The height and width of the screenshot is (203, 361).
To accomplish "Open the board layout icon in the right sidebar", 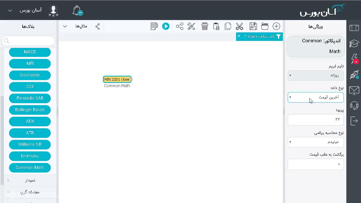I will (354, 28).
